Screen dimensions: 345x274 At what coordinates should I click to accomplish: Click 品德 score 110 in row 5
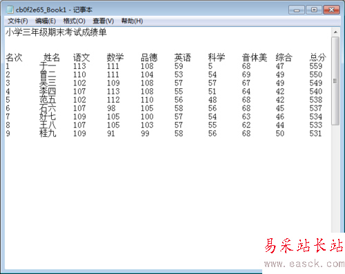tap(147, 100)
